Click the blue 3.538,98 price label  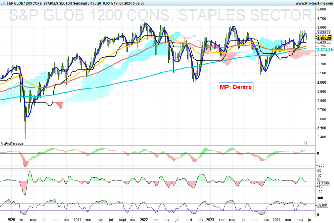(x=324, y=33)
